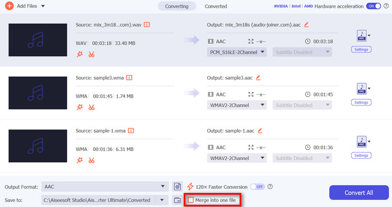Open AAC format icon for sample3 output
This screenshot has height=207, width=392.
pyautogui.click(x=362, y=89)
